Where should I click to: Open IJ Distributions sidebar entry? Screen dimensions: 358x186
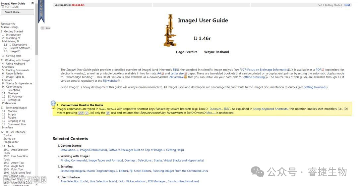18,45
